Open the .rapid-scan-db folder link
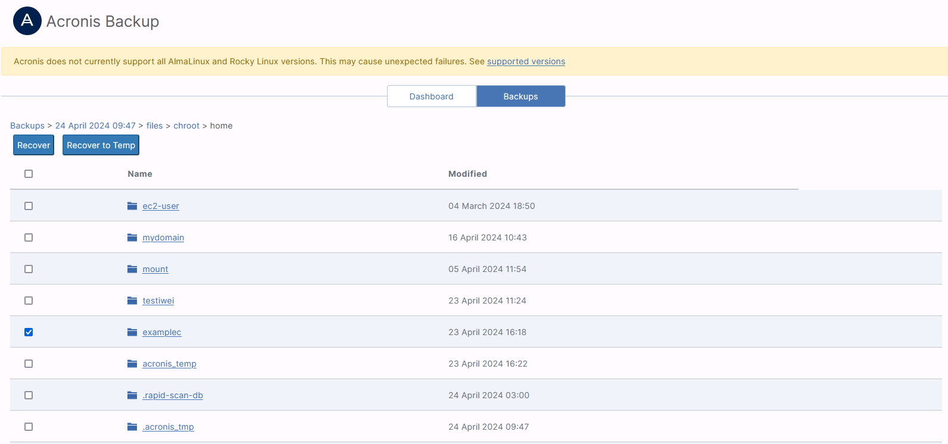 (x=173, y=395)
